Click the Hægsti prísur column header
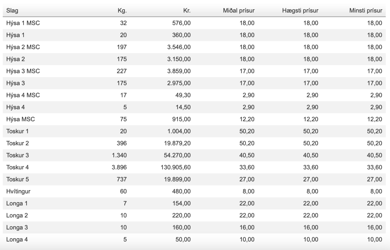This screenshot has width=390, height=250. (x=300, y=11)
